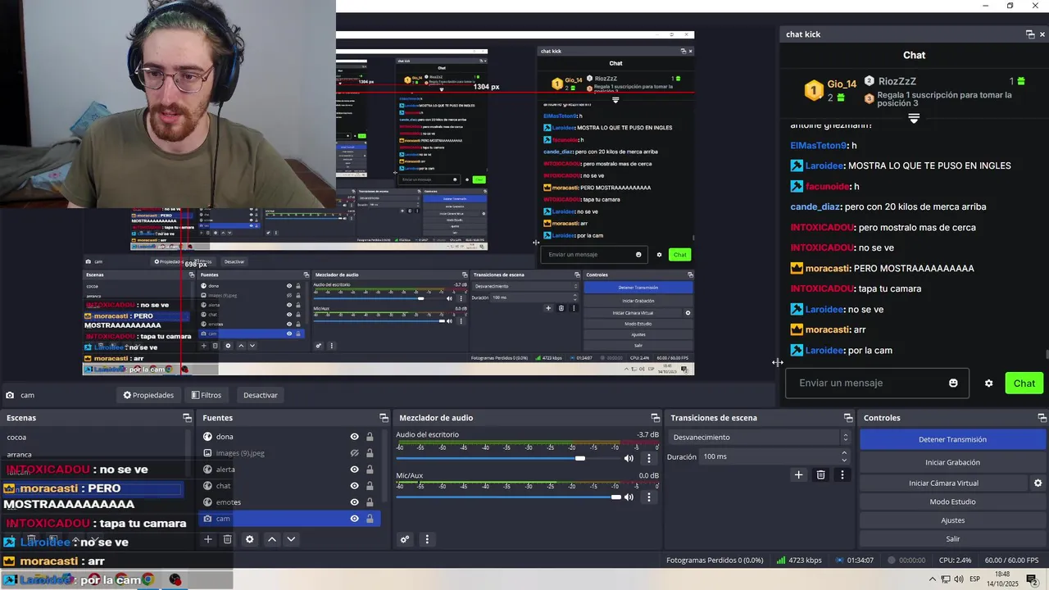Float the Mezclador de audio dock
1049x590 pixels.
click(x=655, y=418)
